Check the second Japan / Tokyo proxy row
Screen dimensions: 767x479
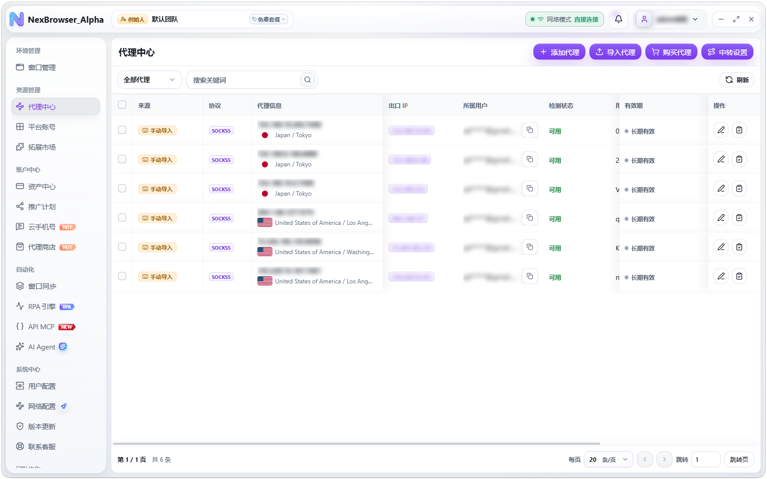(122, 159)
